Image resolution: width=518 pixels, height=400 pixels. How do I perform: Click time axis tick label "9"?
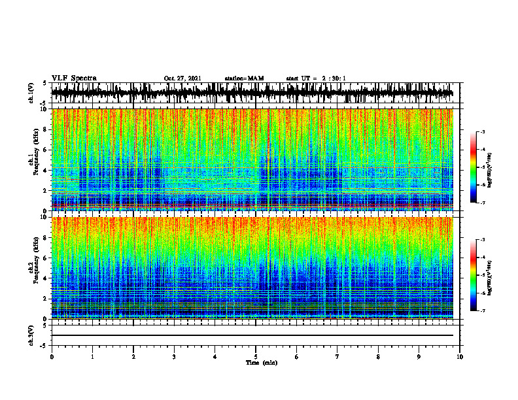click(419, 357)
